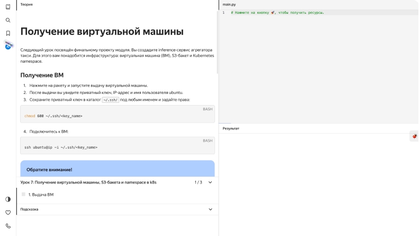Select the main.py editor tab
Image resolution: width=420 pixels, height=236 pixels.
tap(229, 4)
